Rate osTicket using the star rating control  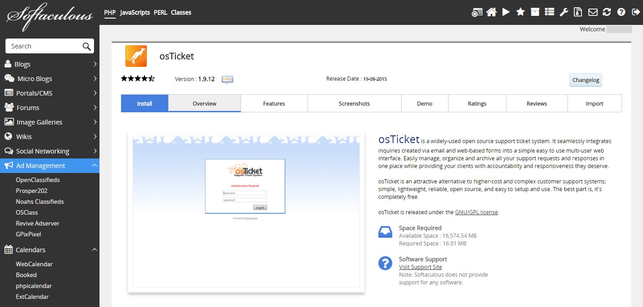click(138, 78)
